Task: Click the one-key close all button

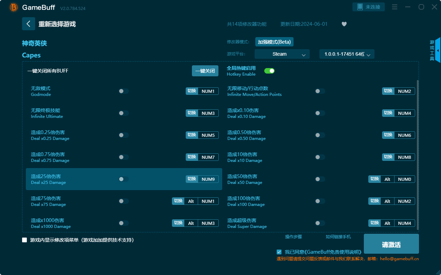Action: coord(205,71)
